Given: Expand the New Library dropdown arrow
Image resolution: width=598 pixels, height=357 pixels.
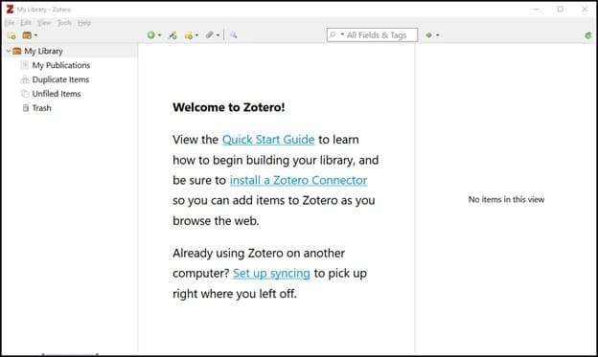Looking at the screenshot, I should 35,35.
